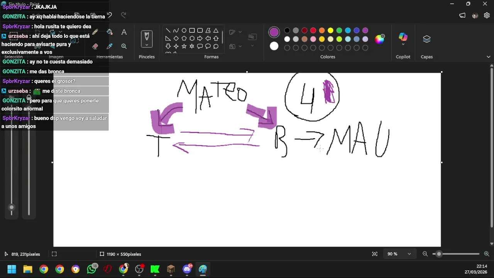Expand the Copilot menu
This screenshot has height=278, width=494.
coord(403,45)
